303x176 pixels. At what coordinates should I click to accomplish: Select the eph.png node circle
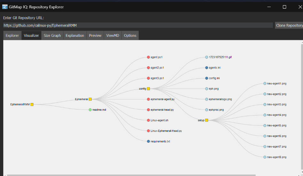click(207, 89)
